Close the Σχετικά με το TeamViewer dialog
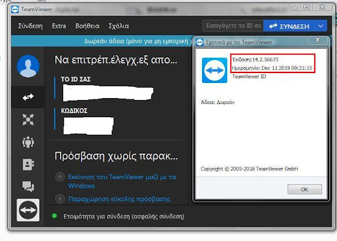This screenshot has width=337, height=241. click(317, 40)
